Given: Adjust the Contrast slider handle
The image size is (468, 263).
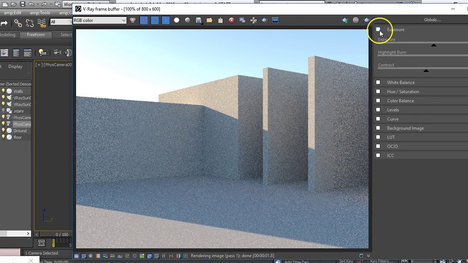Looking at the screenshot, I should 426,70.
